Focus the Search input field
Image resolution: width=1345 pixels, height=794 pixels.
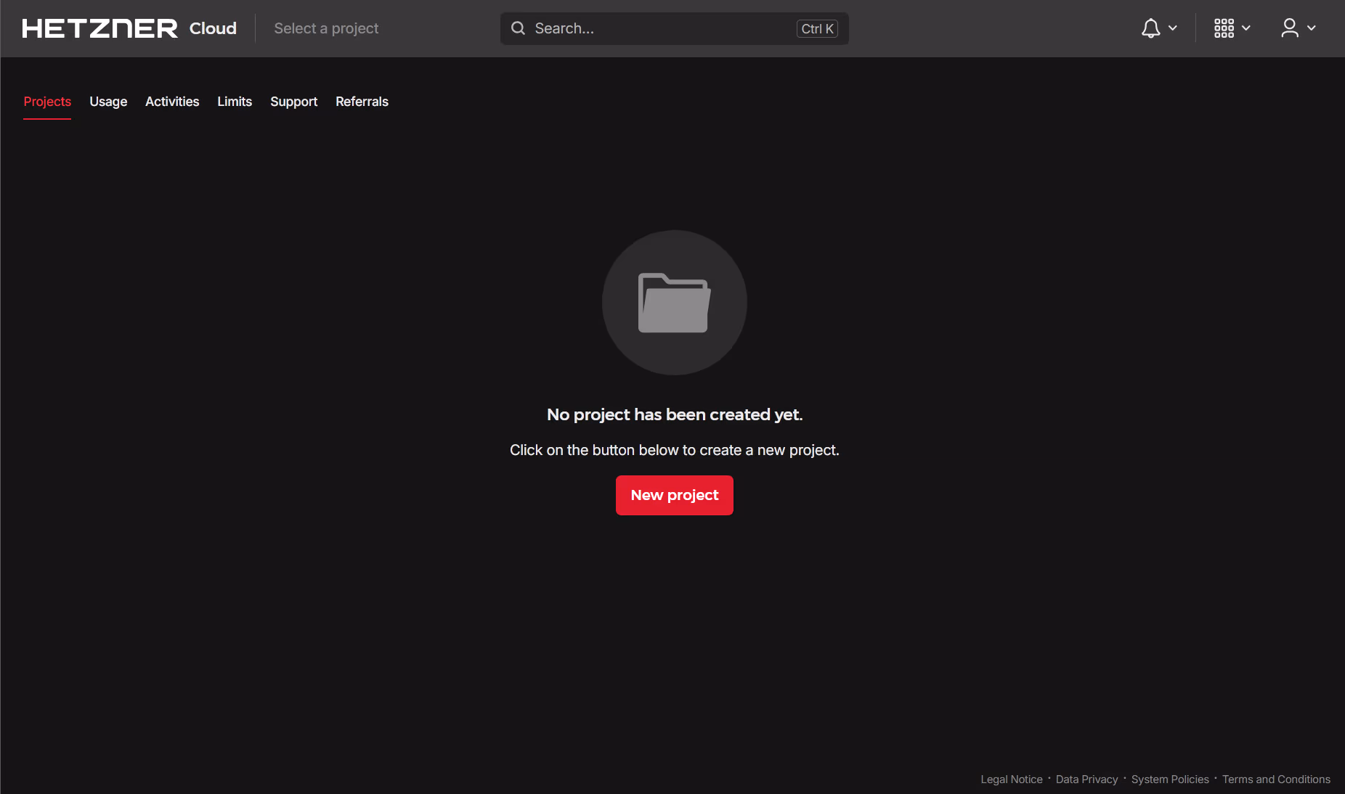(x=661, y=28)
